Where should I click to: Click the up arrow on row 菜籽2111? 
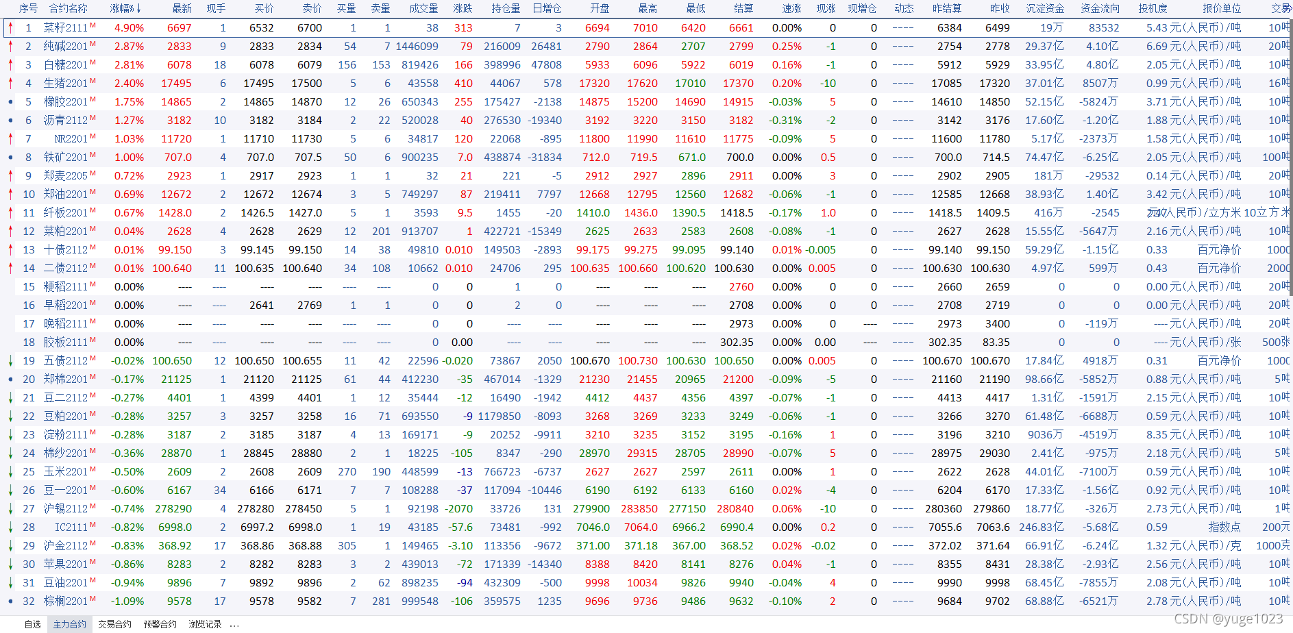[x=10, y=28]
